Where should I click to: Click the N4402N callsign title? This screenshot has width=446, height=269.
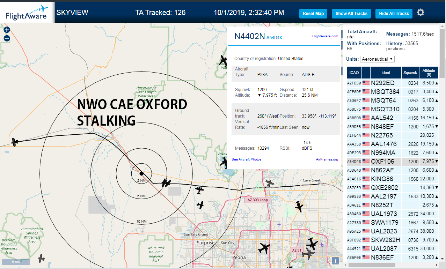[250, 37]
